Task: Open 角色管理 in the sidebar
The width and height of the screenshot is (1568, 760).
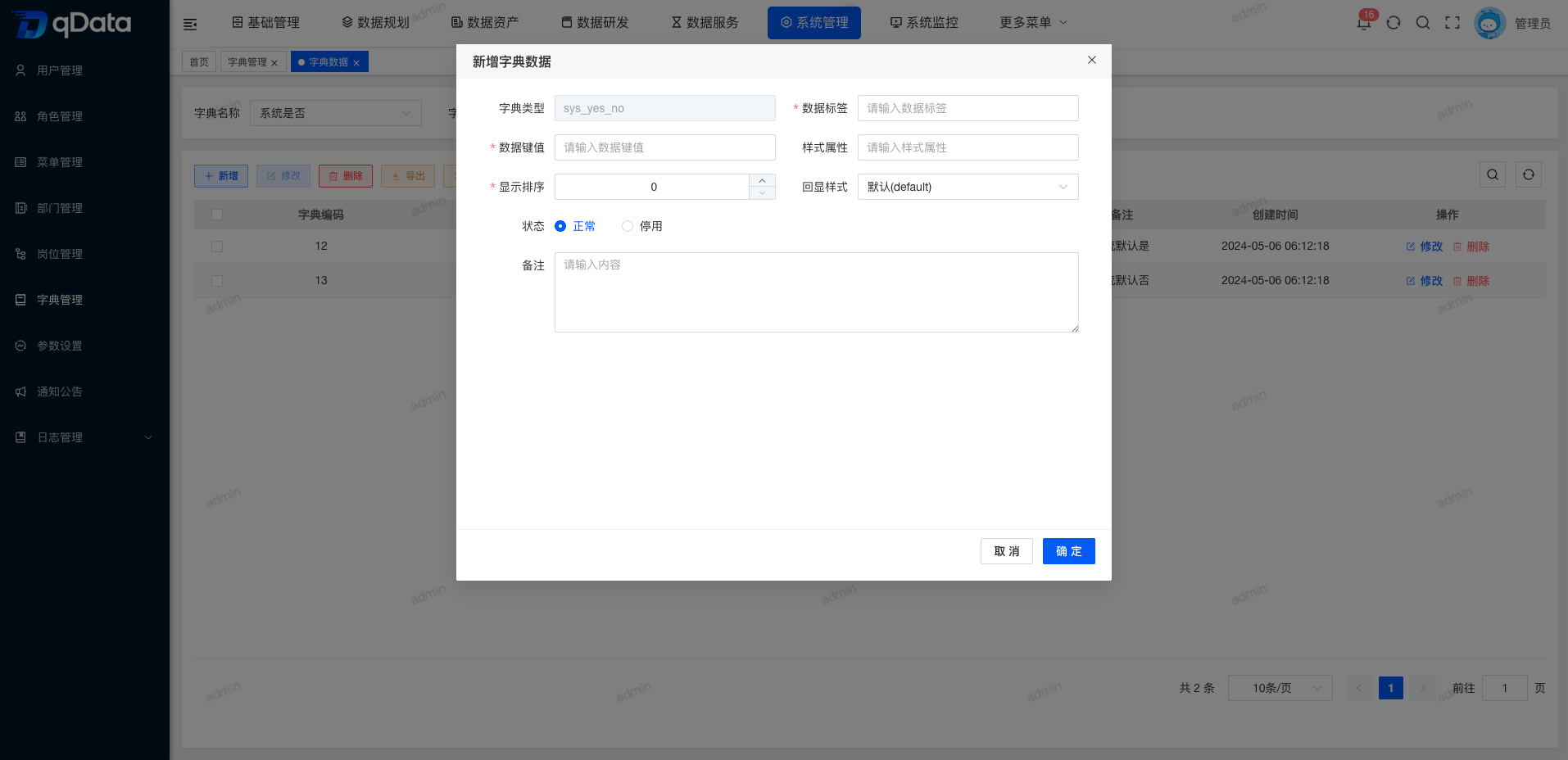Action: pyautogui.click(x=84, y=116)
